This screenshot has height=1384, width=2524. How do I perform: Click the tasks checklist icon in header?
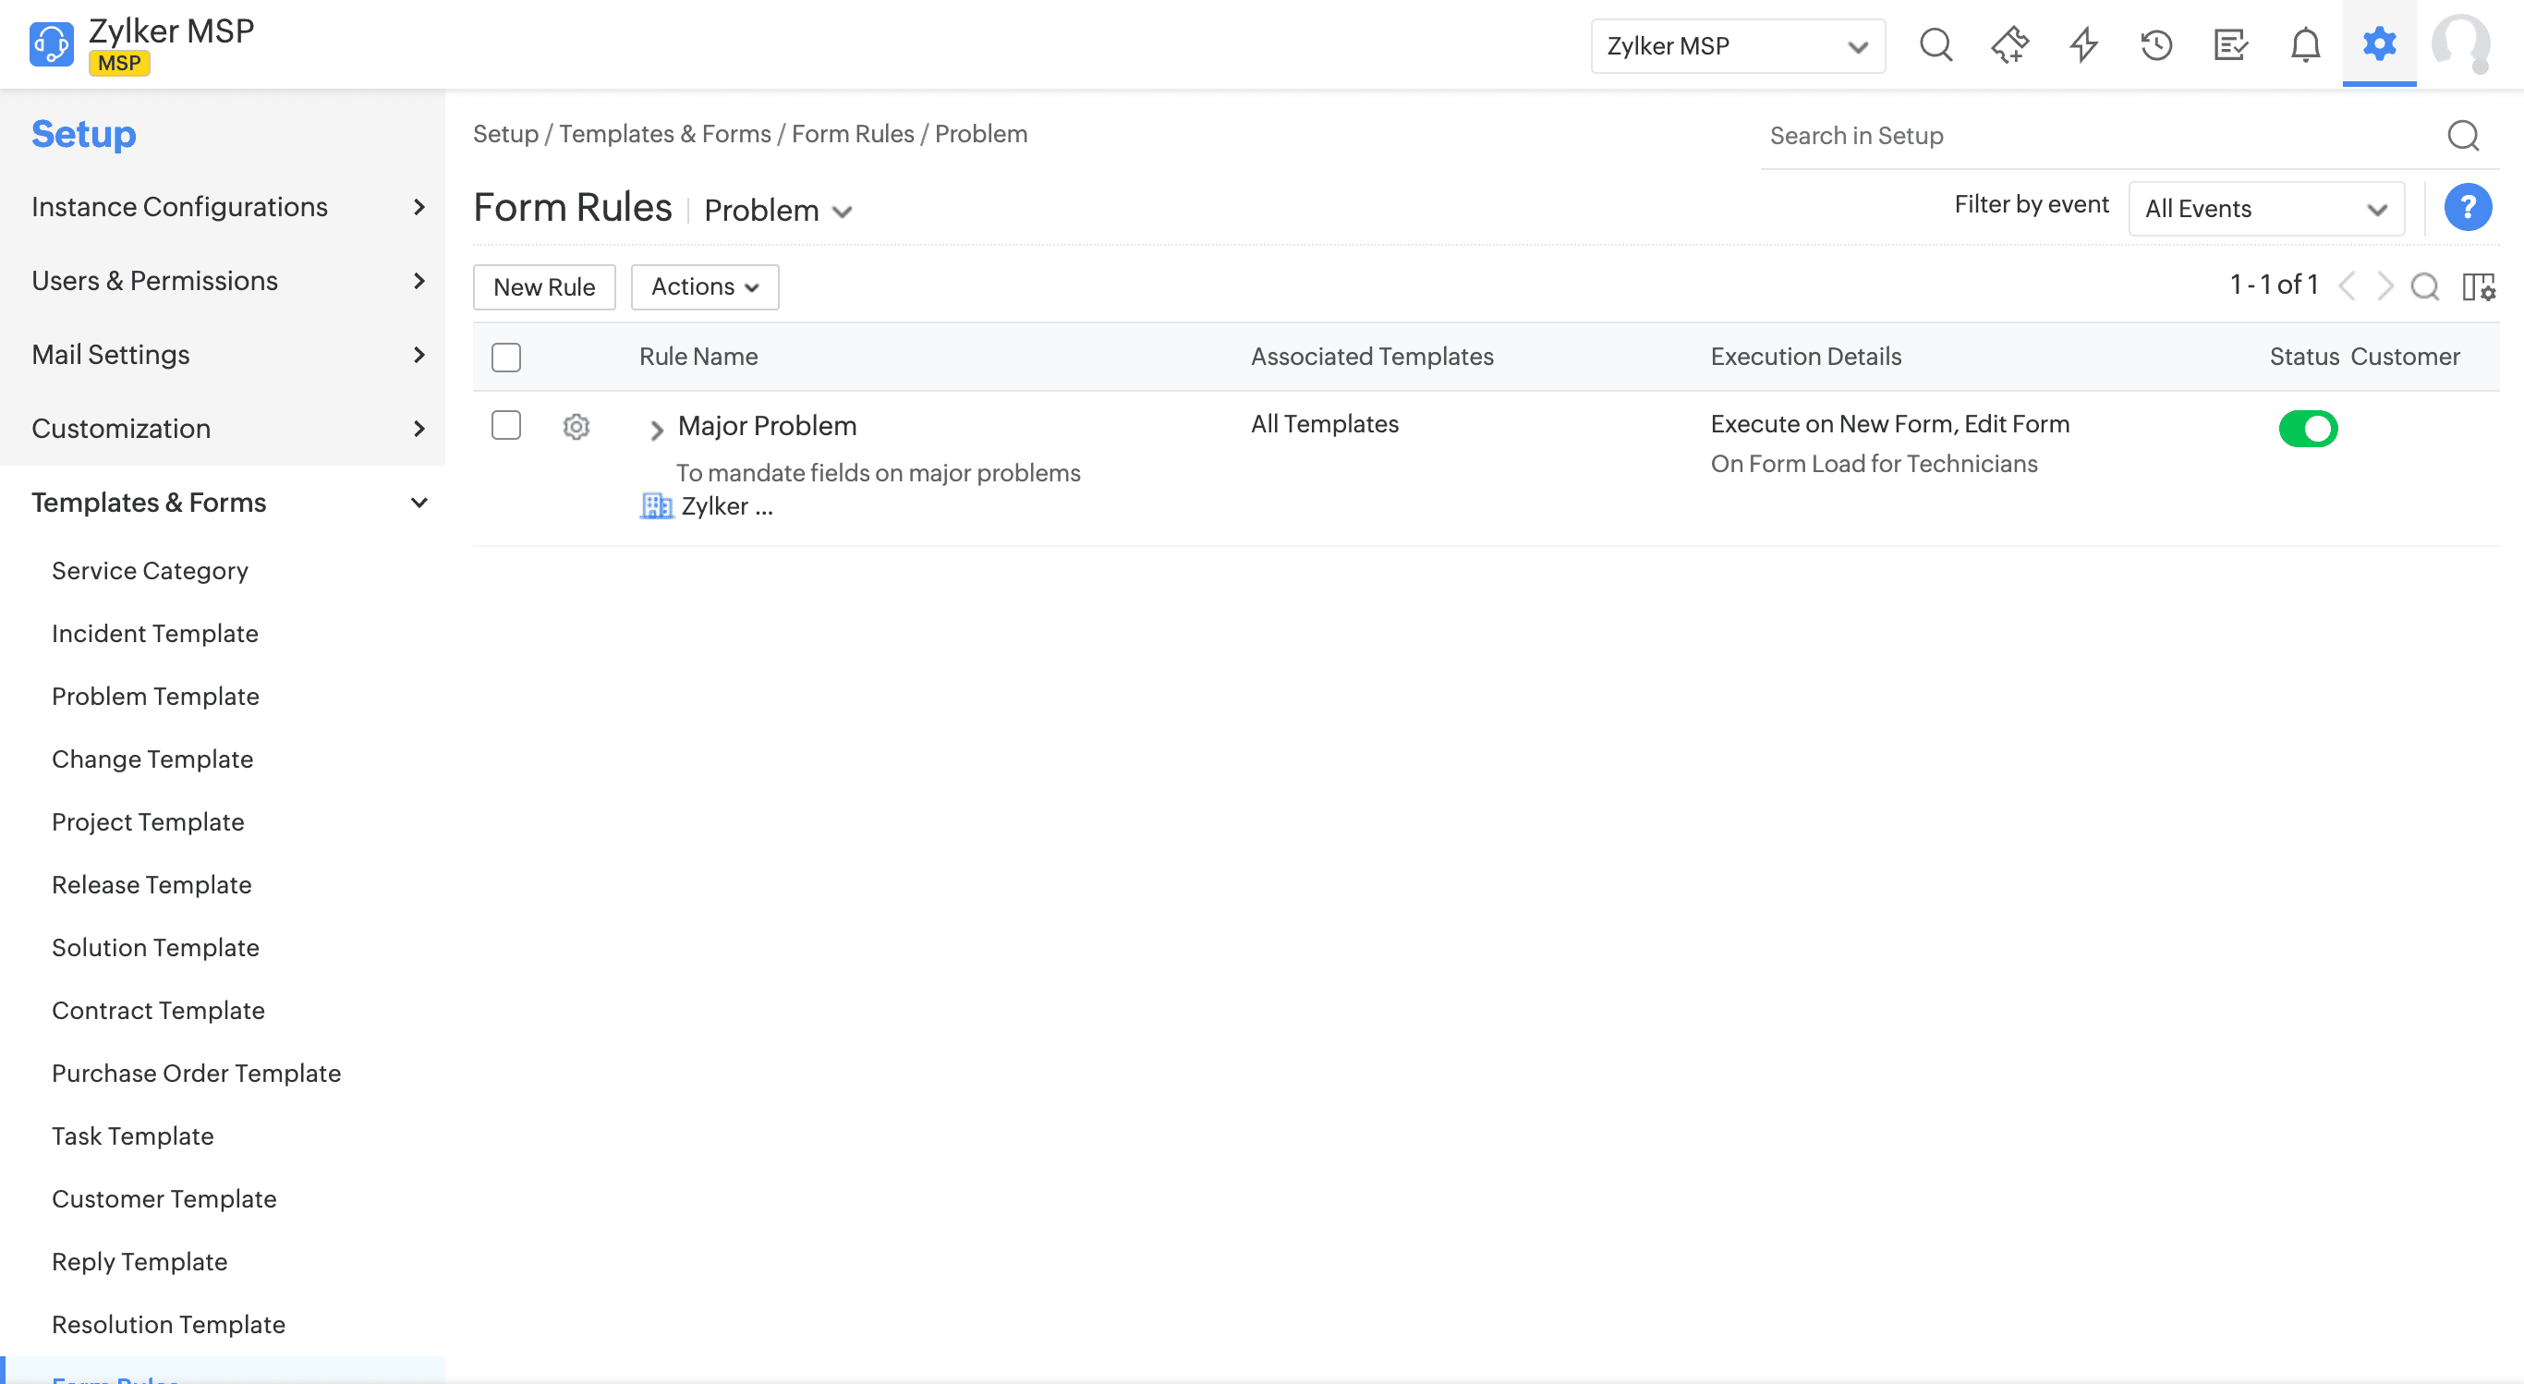point(2230,45)
